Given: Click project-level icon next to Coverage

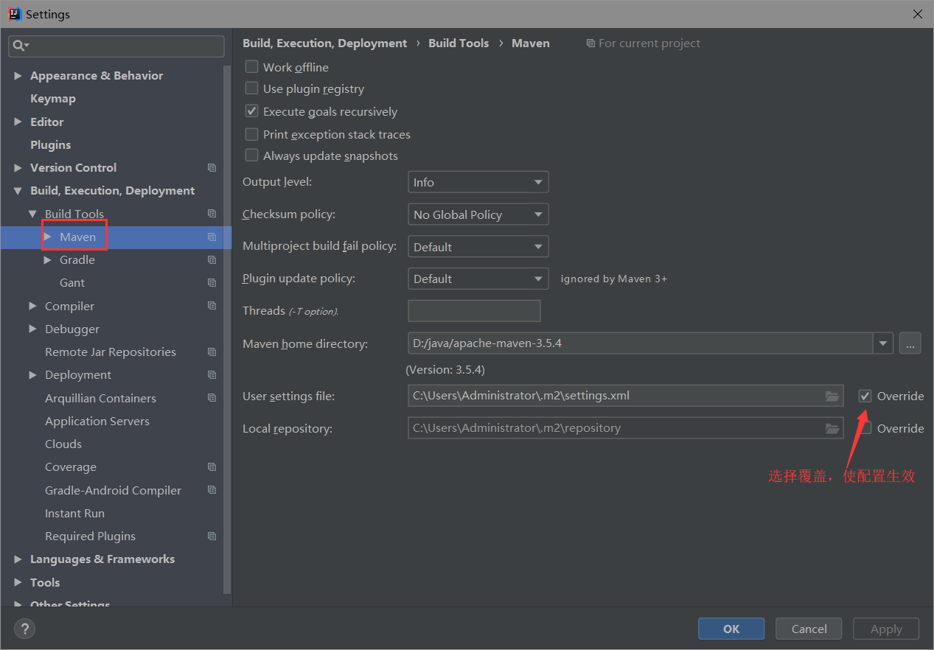Looking at the screenshot, I should coord(212,467).
